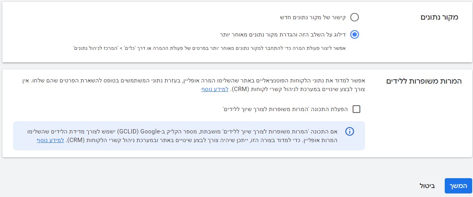This screenshot has height=197, width=473.
Task: Select the 'קישור של מקור נתונים חדש' radio button
Action: [354, 17]
